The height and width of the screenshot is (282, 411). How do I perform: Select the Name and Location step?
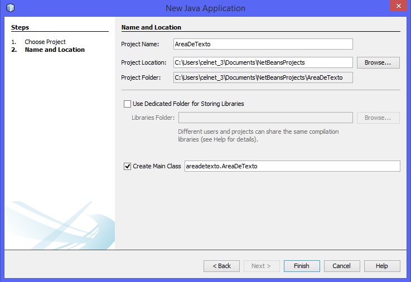point(55,50)
